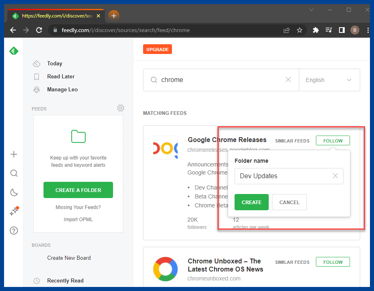Screen dimensions: 374x291
Task: Open Read Later
Action: coord(61,76)
